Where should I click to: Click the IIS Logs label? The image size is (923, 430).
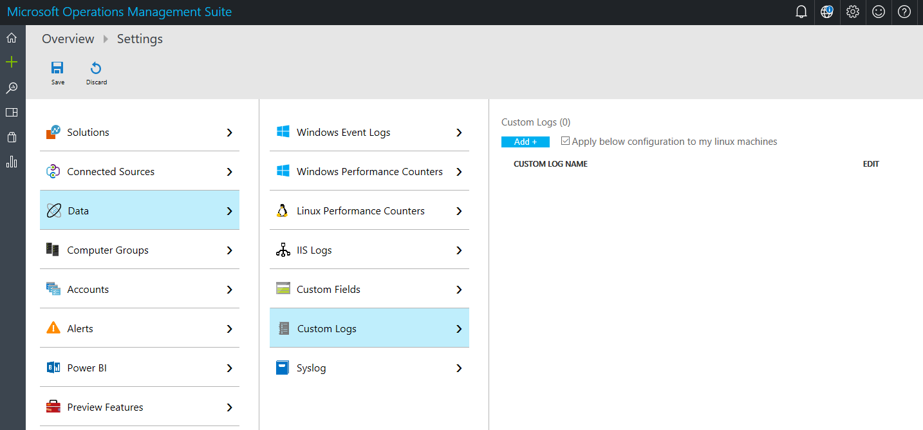(x=314, y=250)
